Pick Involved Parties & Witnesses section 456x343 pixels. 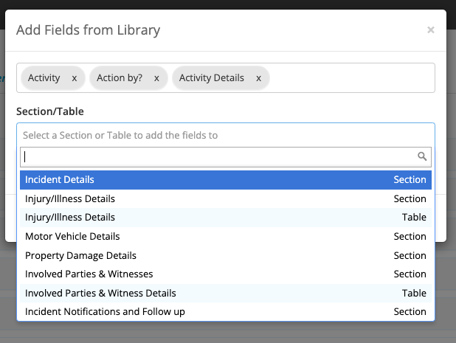coord(225,274)
